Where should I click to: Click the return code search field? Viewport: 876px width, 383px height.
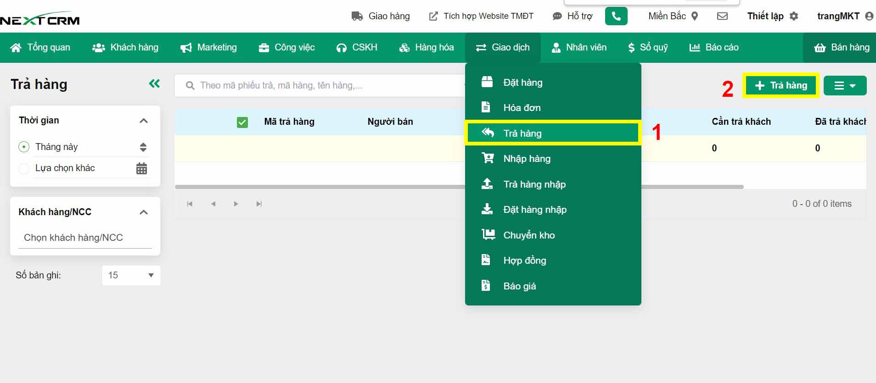321,85
